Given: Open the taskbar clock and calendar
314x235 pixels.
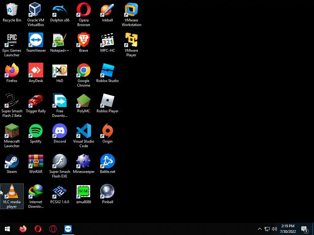Looking at the screenshot, I should [x=288, y=229].
